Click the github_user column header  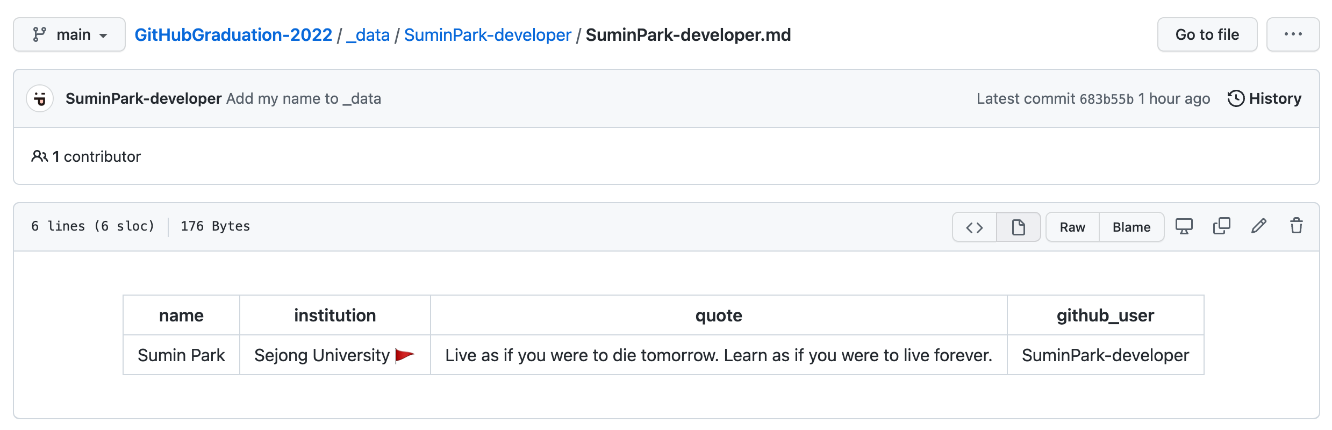1106,315
